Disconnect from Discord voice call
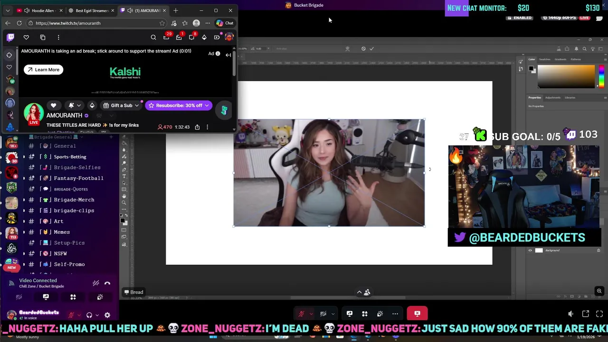Screen dimensions: 608x342 coord(107,283)
